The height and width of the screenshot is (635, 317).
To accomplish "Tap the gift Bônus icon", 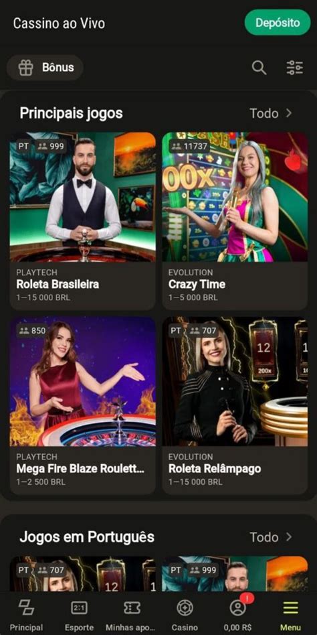I will (26, 68).
